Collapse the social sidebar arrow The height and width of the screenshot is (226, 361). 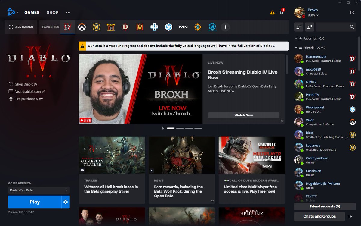[350, 216]
